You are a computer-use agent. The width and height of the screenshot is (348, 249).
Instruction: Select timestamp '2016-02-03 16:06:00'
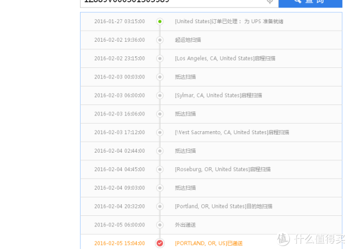point(119,114)
